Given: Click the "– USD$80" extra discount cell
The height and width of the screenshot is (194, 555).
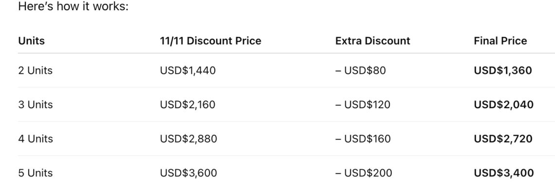Looking at the screenshot, I should click(360, 71).
